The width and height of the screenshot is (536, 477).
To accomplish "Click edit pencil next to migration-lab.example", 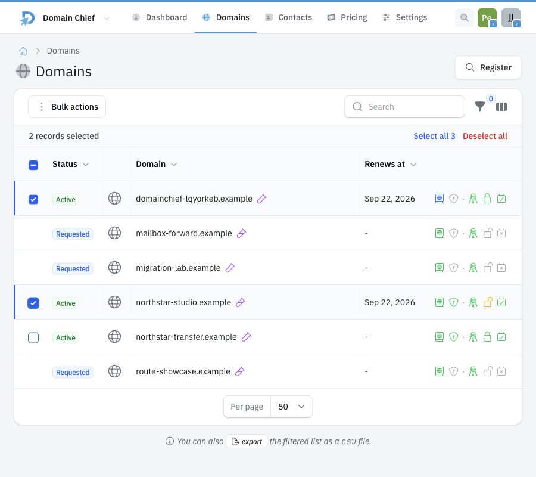I will pos(230,268).
